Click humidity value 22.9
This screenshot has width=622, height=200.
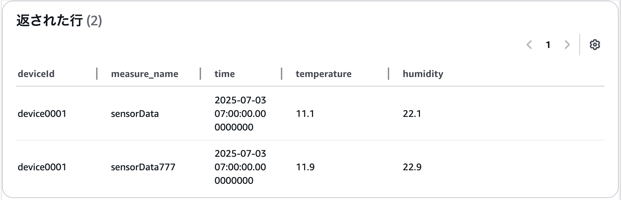[x=412, y=167]
